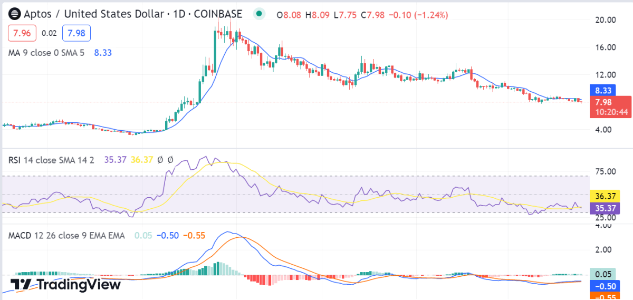Screen dimensions: 633x300
Task: Click the red 7.96 sell price box
Action: [22, 33]
